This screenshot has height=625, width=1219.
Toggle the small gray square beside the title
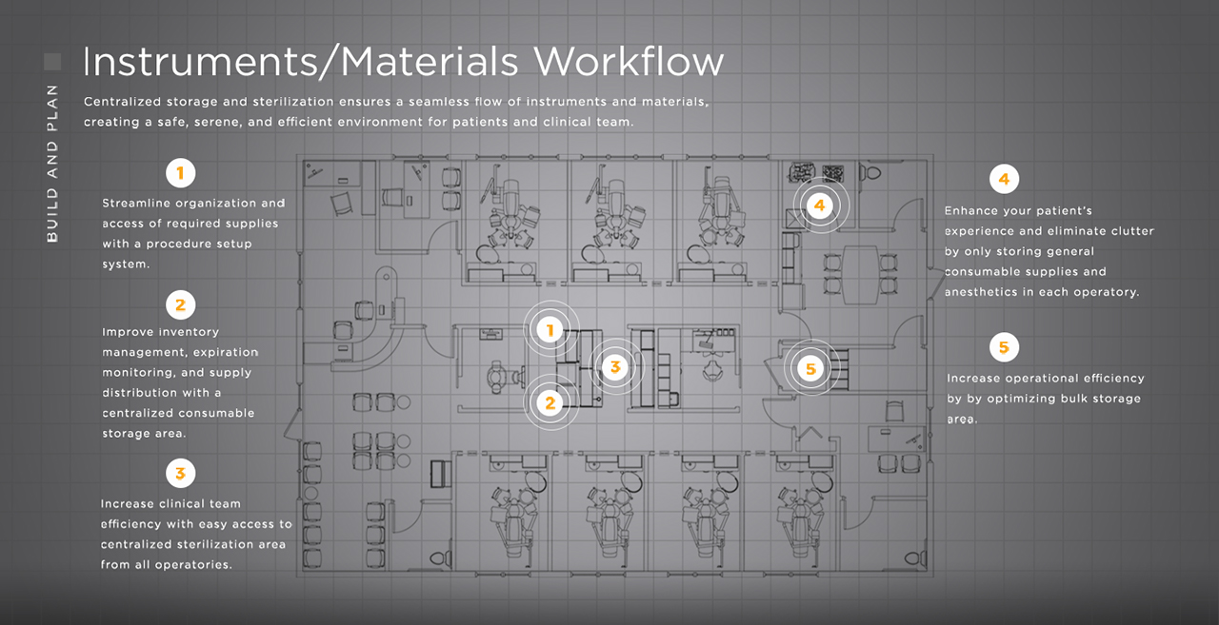click(x=54, y=61)
